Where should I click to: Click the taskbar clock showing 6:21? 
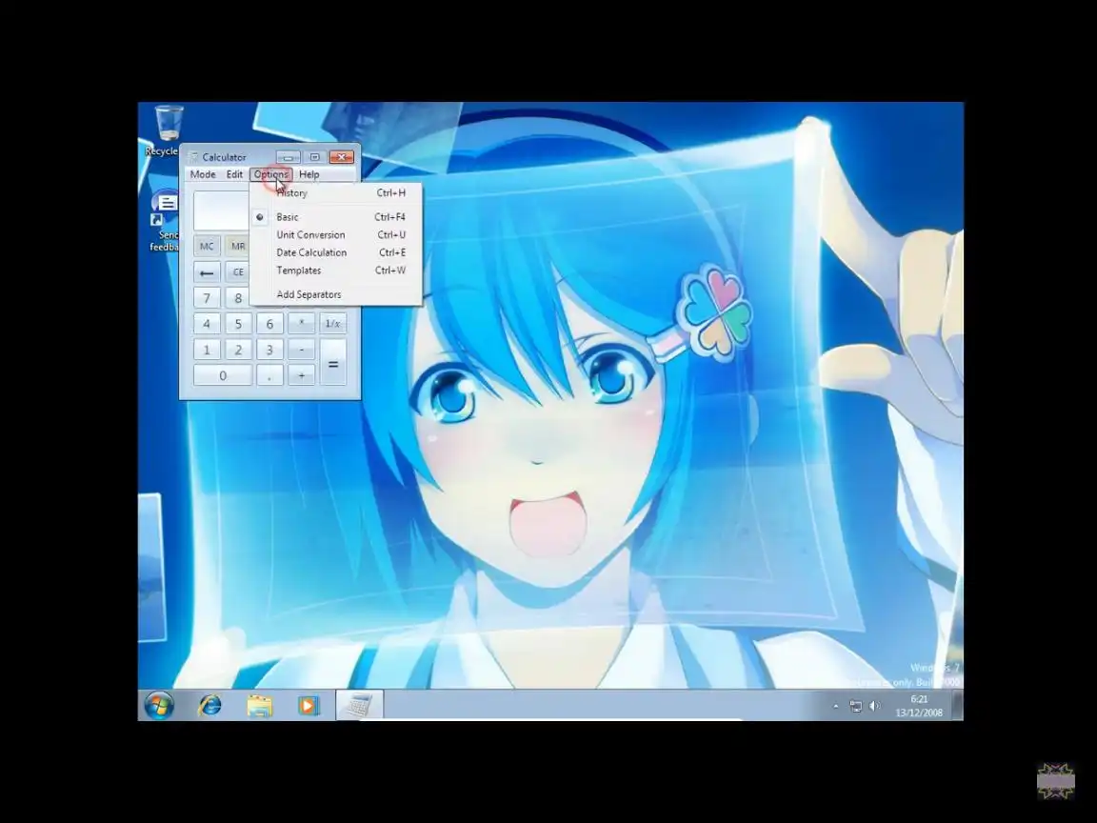[x=919, y=706]
